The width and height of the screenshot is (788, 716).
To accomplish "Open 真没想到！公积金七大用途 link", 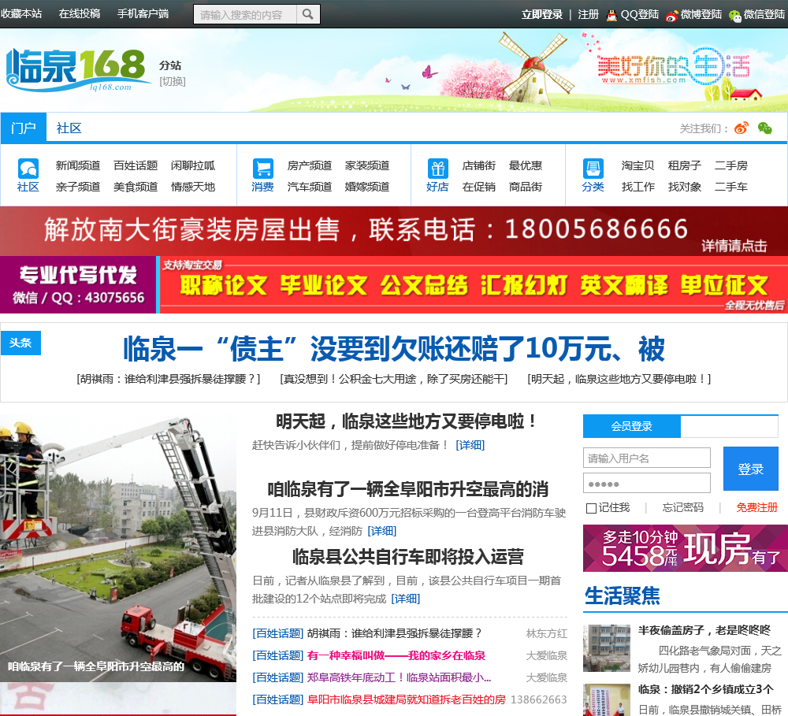I will click(394, 379).
